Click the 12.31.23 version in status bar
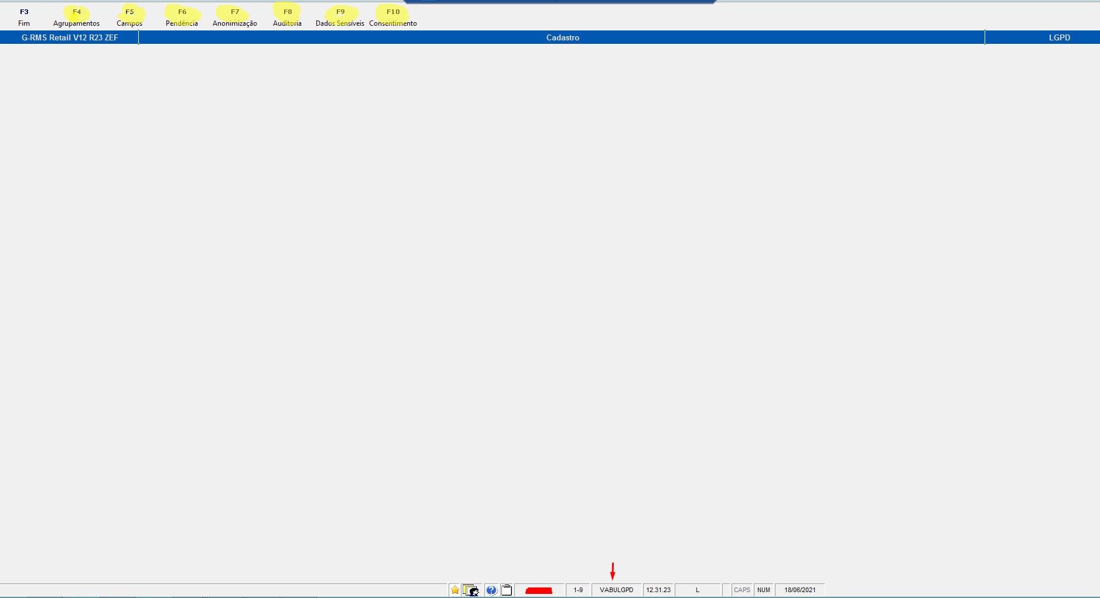Screen dimensions: 1100x598 tap(658, 590)
